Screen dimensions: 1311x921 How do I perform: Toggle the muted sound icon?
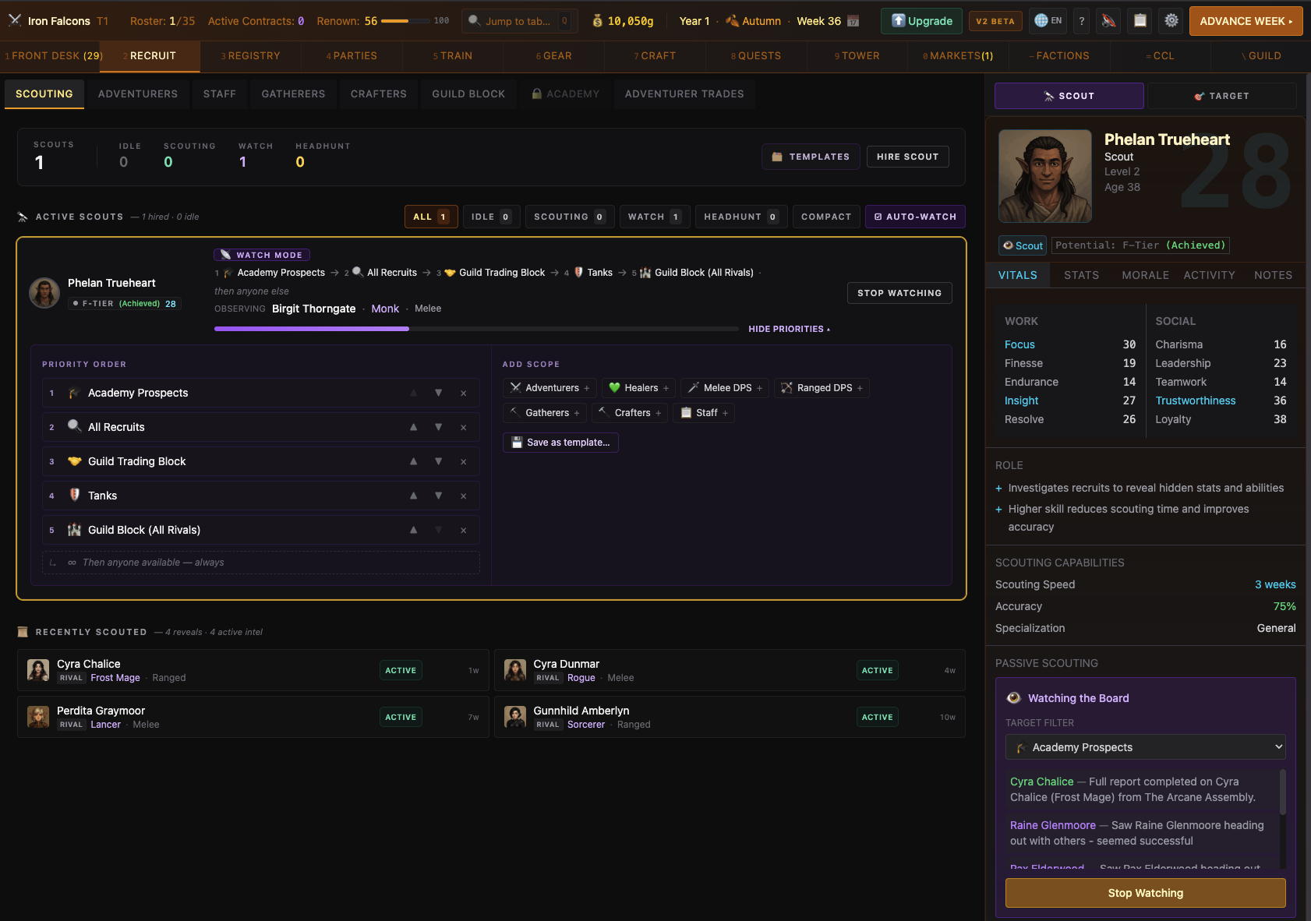[1108, 21]
